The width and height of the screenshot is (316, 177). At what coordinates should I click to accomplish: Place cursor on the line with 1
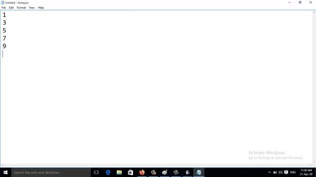pyautogui.click(x=4, y=15)
